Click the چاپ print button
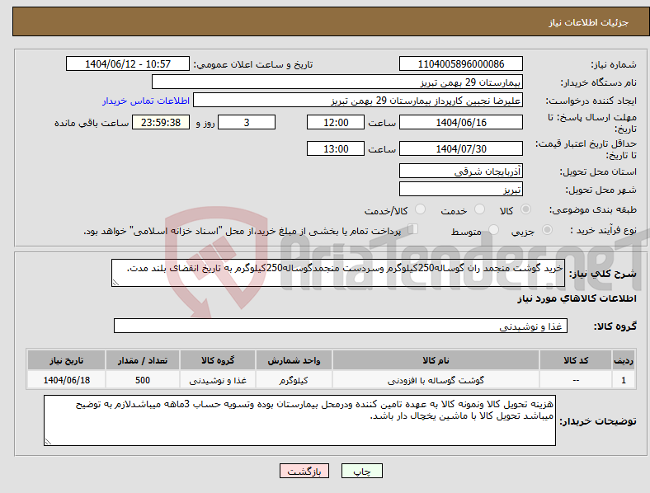Image resolution: width=650 pixels, height=493 pixels. [x=362, y=471]
